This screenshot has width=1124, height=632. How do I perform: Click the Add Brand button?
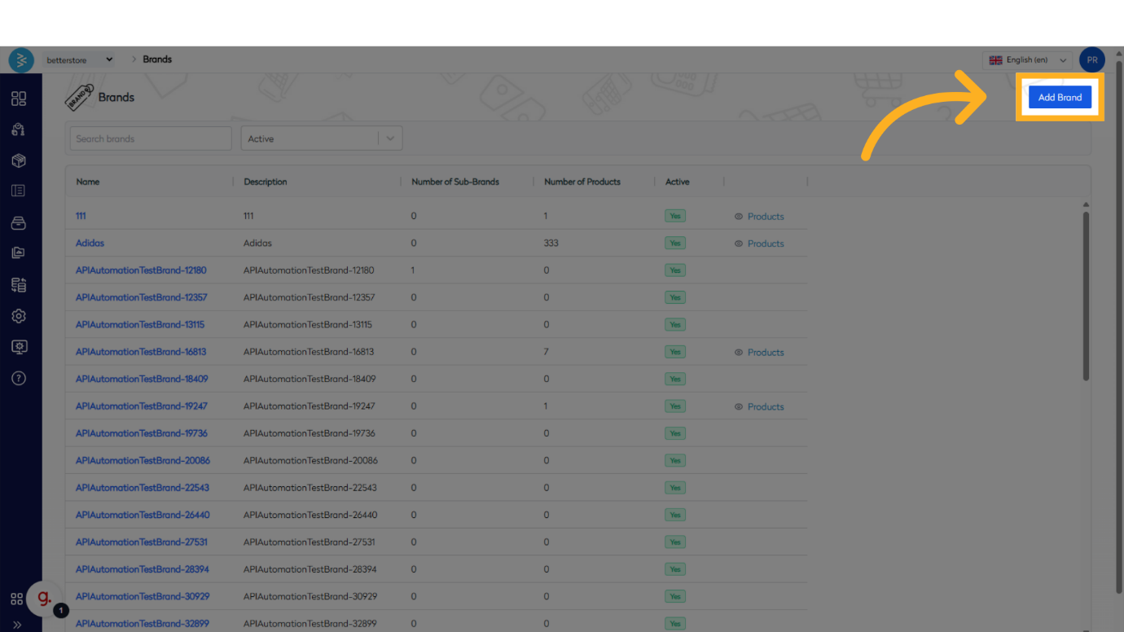pyautogui.click(x=1059, y=98)
